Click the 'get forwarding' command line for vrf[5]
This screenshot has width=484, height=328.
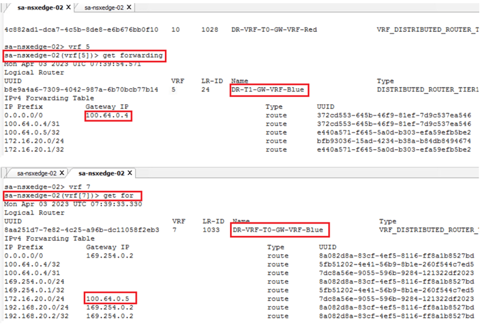84,56
